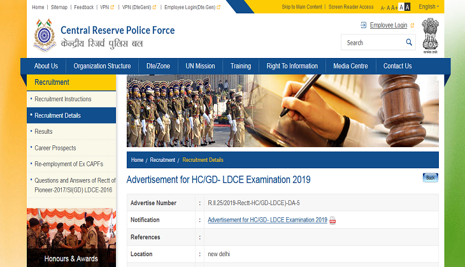Open Advertisement for HC/GD- LDCE Examination 2019 link
465x267 pixels.
click(268, 220)
